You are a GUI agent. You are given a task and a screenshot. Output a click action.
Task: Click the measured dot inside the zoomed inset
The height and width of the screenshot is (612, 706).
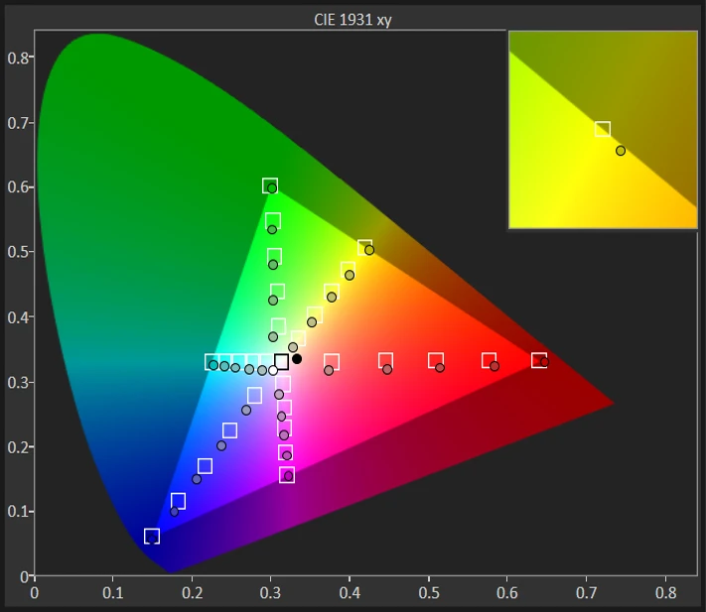(x=621, y=151)
